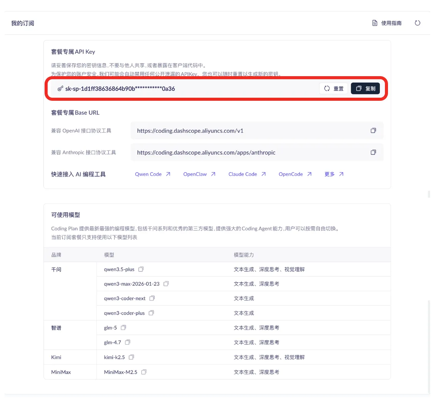
Task: Copy the OpenAI-compatible base URL
Action: point(373,130)
